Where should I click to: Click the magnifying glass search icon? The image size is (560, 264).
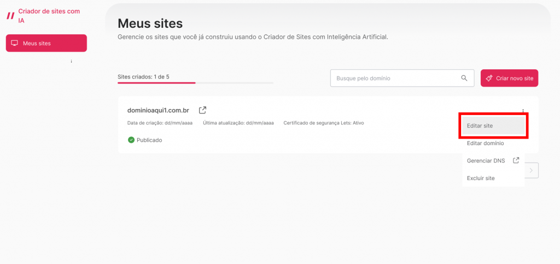(x=464, y=78)
